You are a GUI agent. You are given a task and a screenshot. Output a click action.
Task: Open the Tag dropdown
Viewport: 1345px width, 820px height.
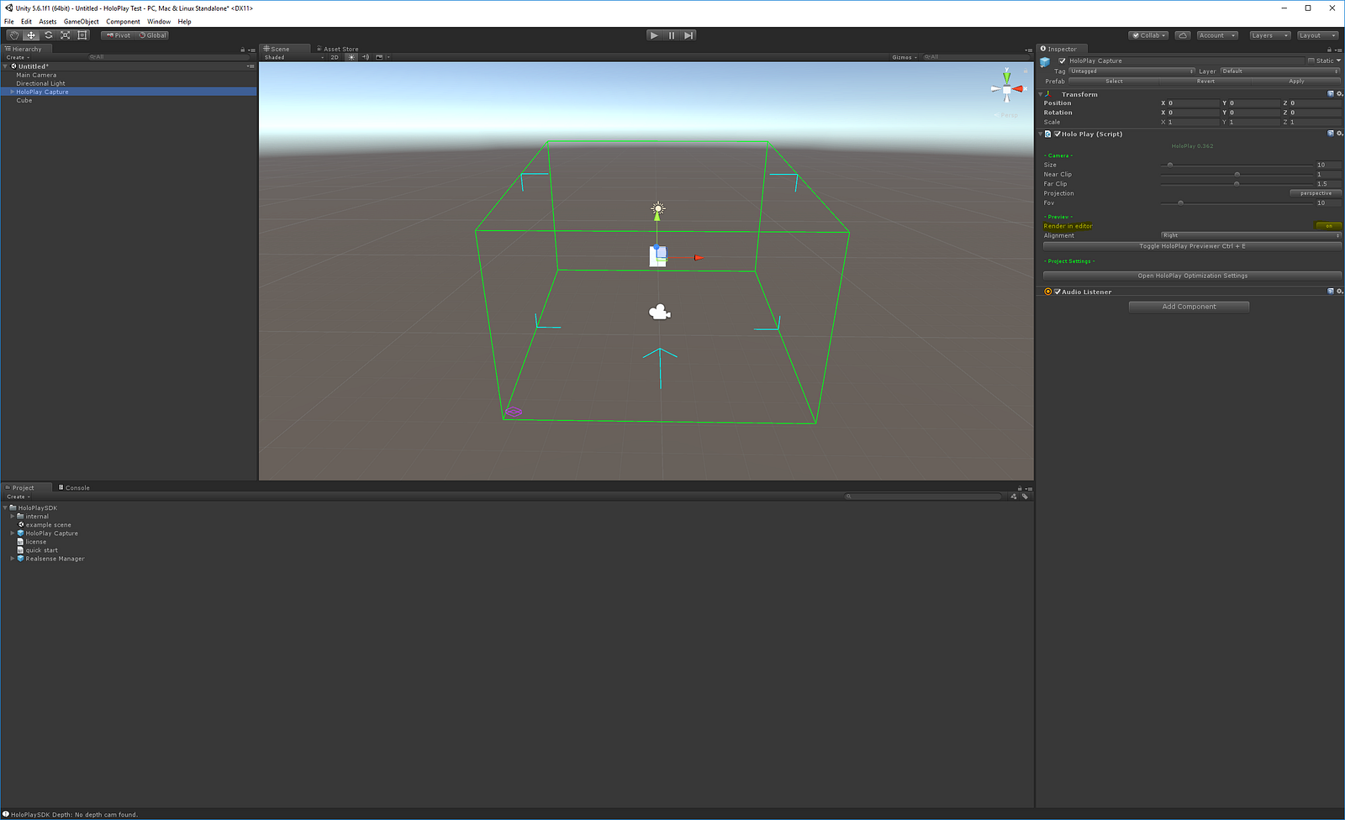[x=1131, y=71]
